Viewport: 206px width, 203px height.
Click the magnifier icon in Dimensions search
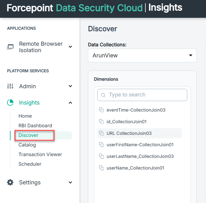tap(103, 95)
